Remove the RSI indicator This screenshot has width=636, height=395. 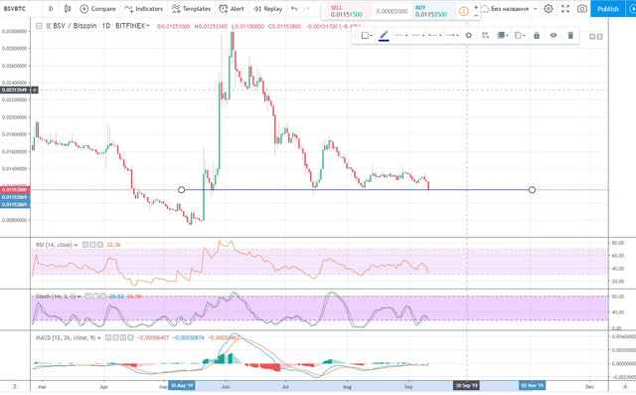coord(100,245)
